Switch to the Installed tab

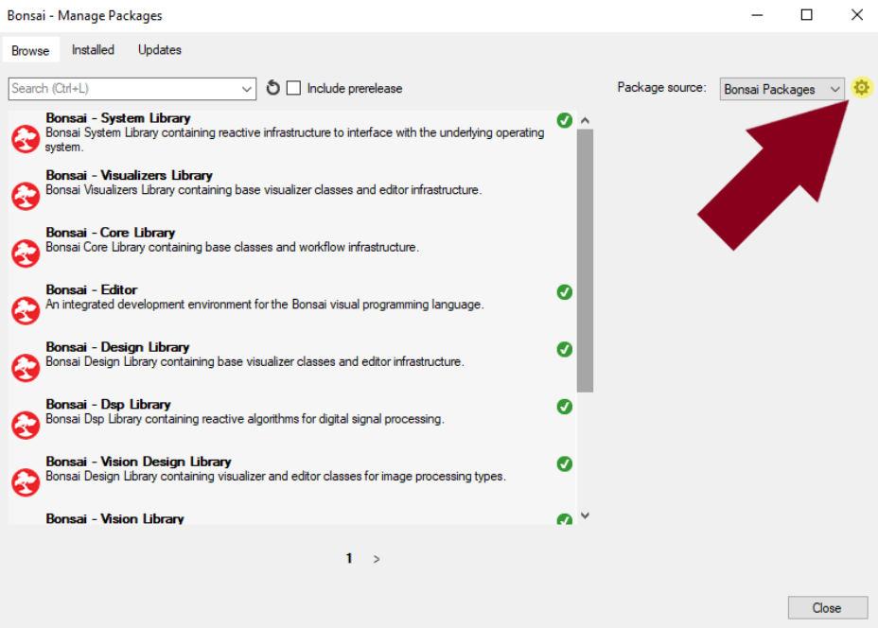pos(93,50)
